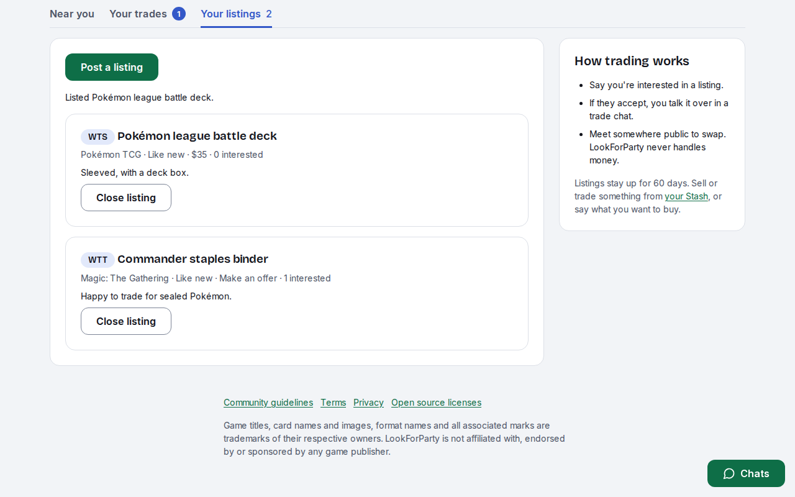
Task: Click the trademark disclaimer paragraph in the footer
Action: (x=394, y=439)
